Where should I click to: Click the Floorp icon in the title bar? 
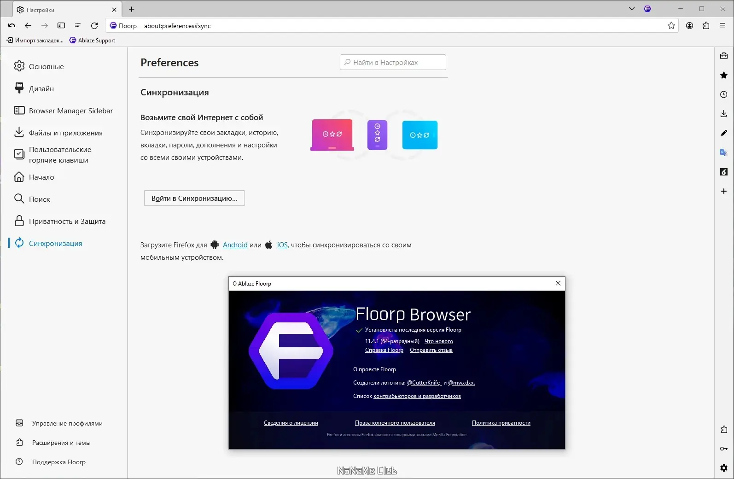[647, 9]
